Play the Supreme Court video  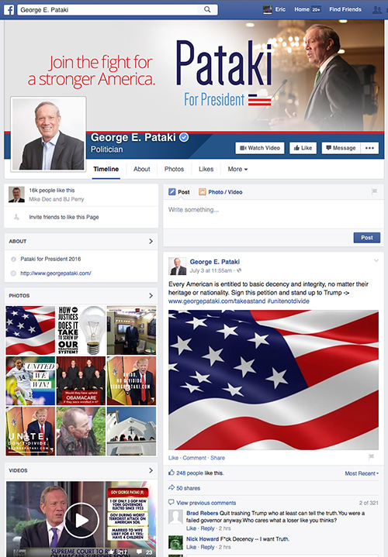pos(81,521)
